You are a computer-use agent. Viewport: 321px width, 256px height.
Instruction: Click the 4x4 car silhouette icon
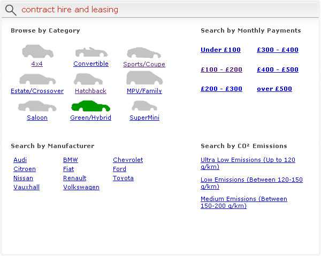tap(37, 51)
